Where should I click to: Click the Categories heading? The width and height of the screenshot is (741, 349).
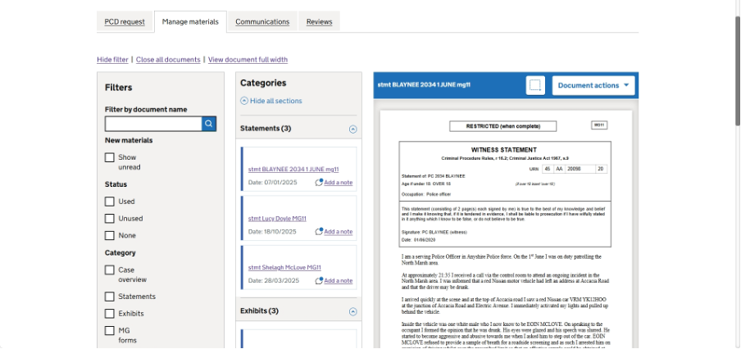[x=263, y=83]
